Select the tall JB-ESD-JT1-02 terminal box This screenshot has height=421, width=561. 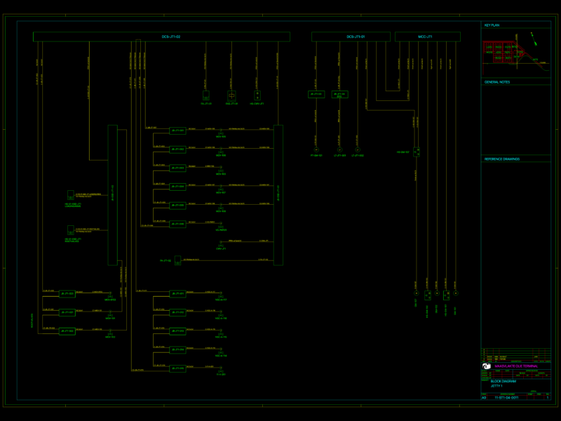point(113,195)
